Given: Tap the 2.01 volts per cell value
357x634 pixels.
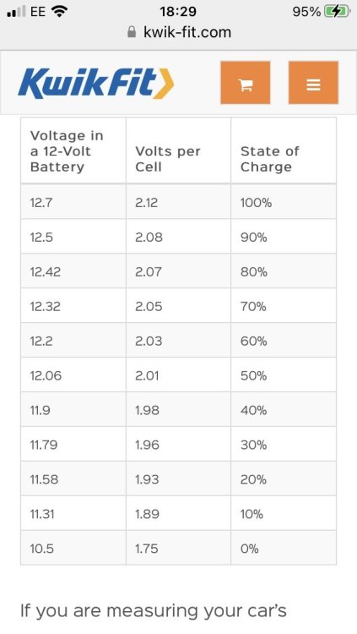Looking at the screenshot, I should click(179, 375).
